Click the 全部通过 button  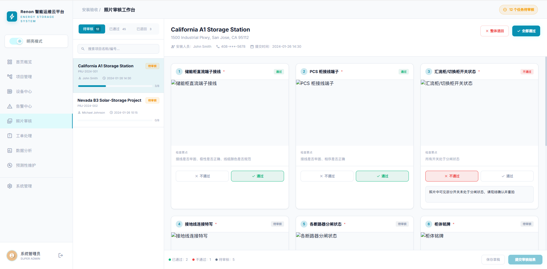tap(526, 31)
